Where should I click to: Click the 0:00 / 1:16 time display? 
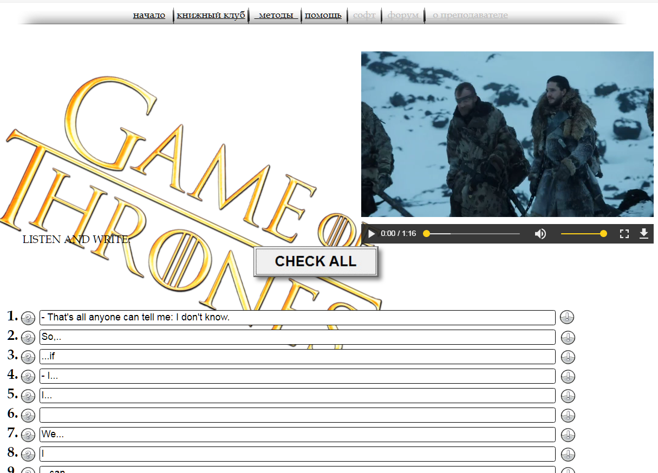click(x=399, y=234)
